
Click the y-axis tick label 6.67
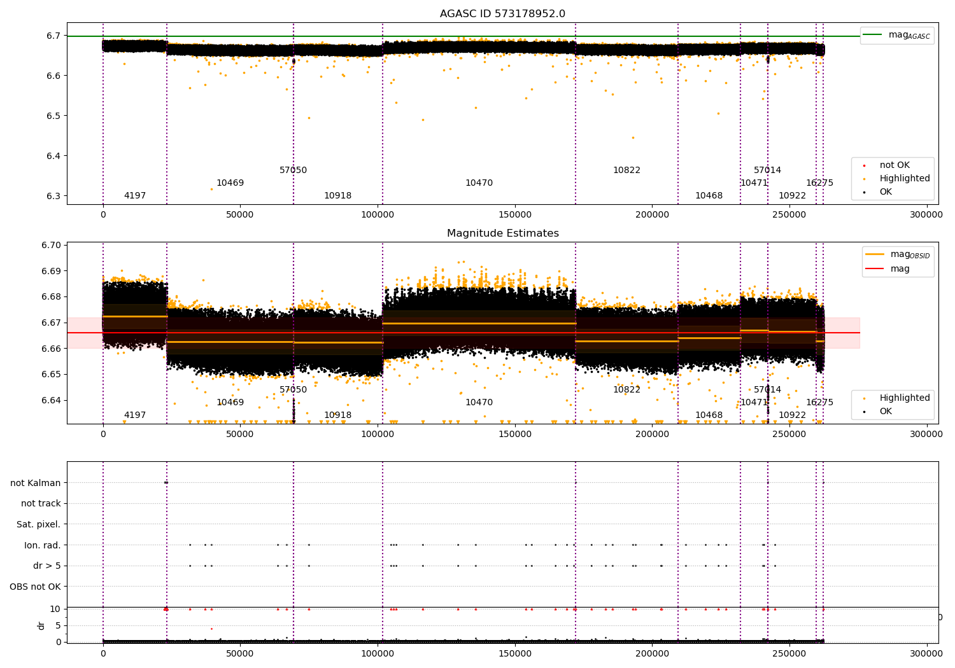pos(51,323)
